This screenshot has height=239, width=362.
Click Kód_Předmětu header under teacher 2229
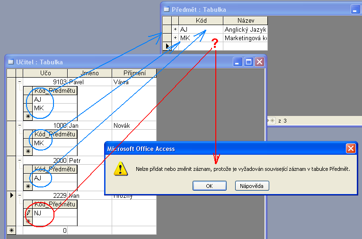point(55,204)
